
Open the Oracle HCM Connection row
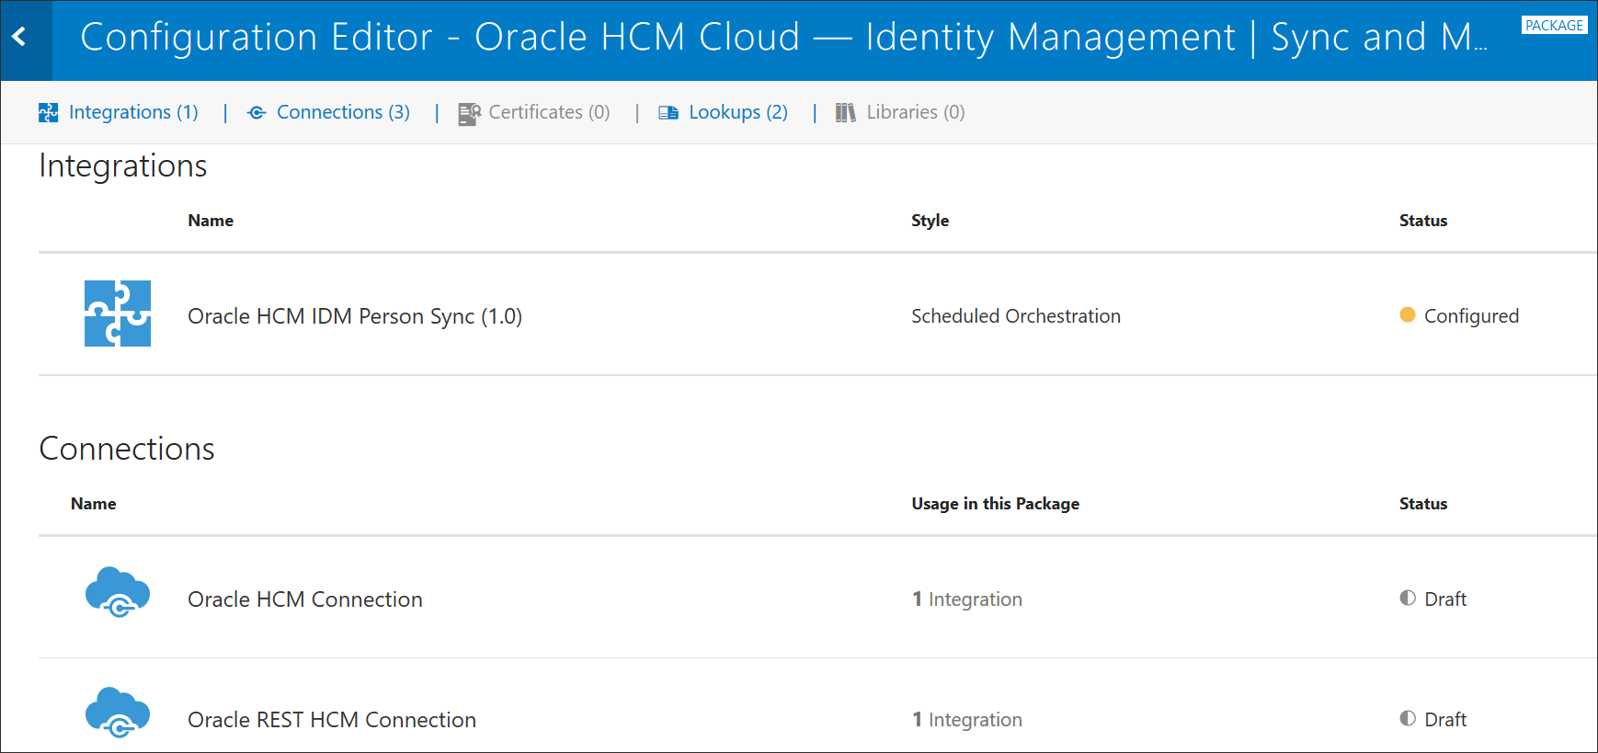coord(305,599)
